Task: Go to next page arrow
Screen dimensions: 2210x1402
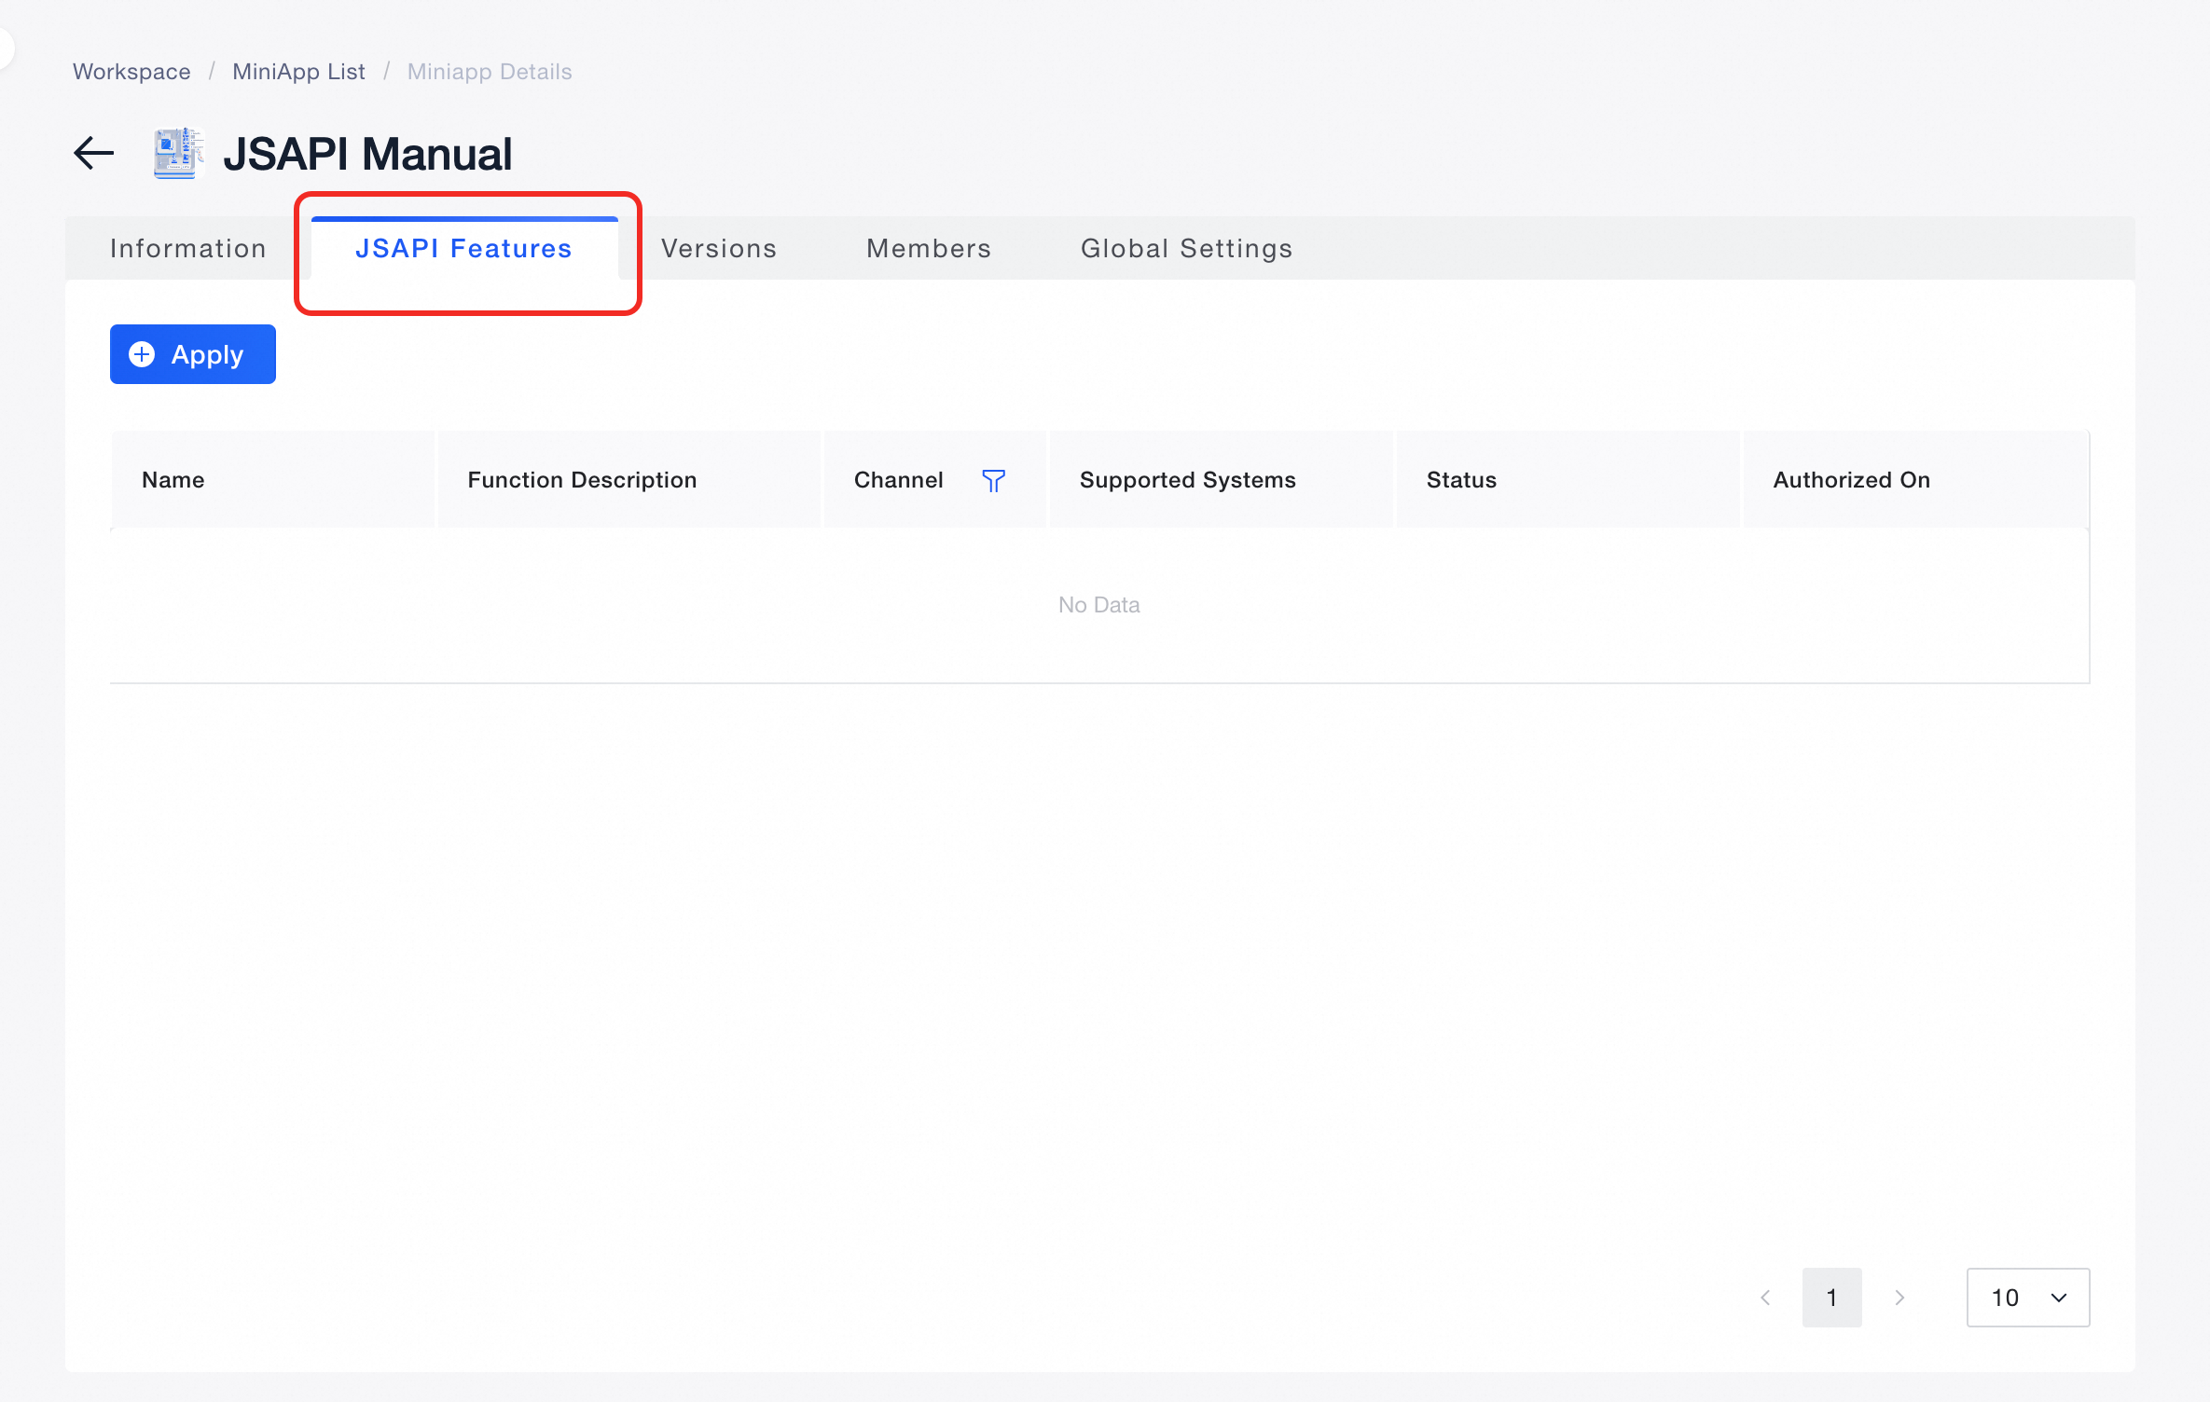Action: (1899, 1298)
